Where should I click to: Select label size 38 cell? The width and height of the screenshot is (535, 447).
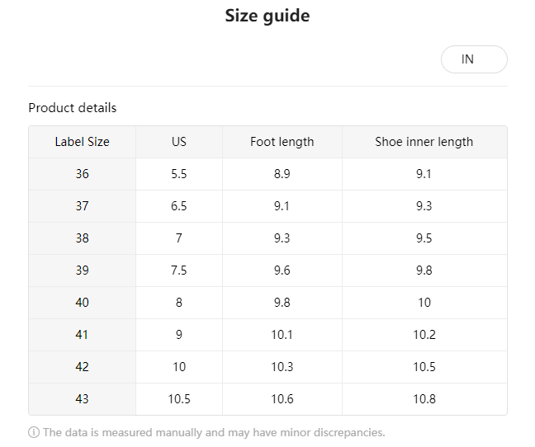point(82,238)
